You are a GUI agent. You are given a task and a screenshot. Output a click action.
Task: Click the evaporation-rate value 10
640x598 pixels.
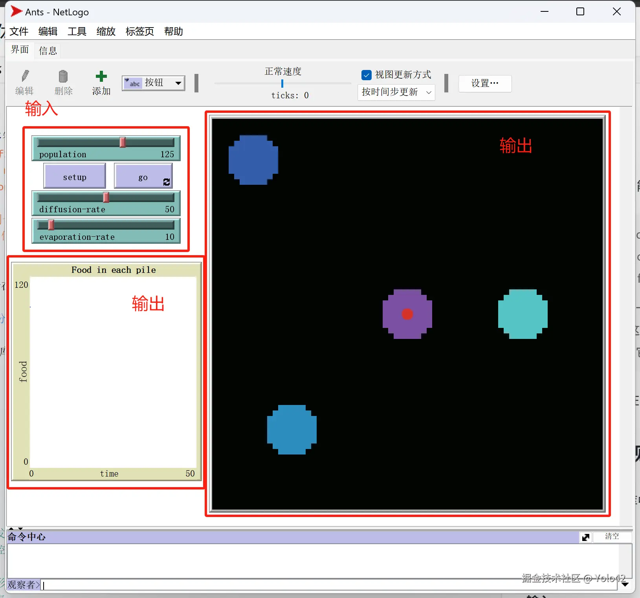[x=170, y=237]
